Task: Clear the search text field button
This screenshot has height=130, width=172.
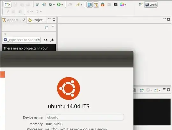Action: [x=38, y=40]
